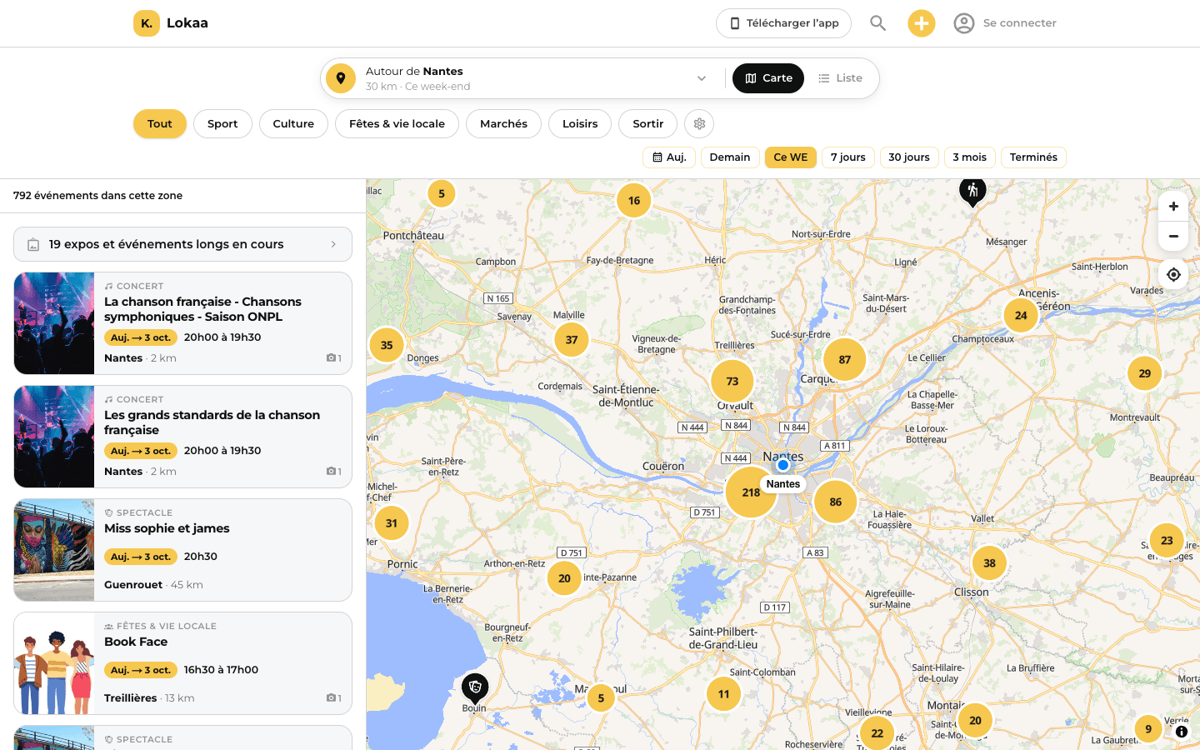1200x750 pixels.
Task: Switch to Carte map view
Action: pos(768,78)
